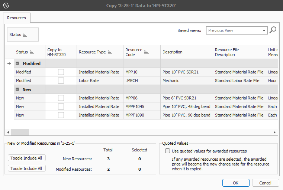Image resolution: width=283 pixels, height=190 pixels.
Task: Click OK to confirm copy
Action: (x=236, y=183)
